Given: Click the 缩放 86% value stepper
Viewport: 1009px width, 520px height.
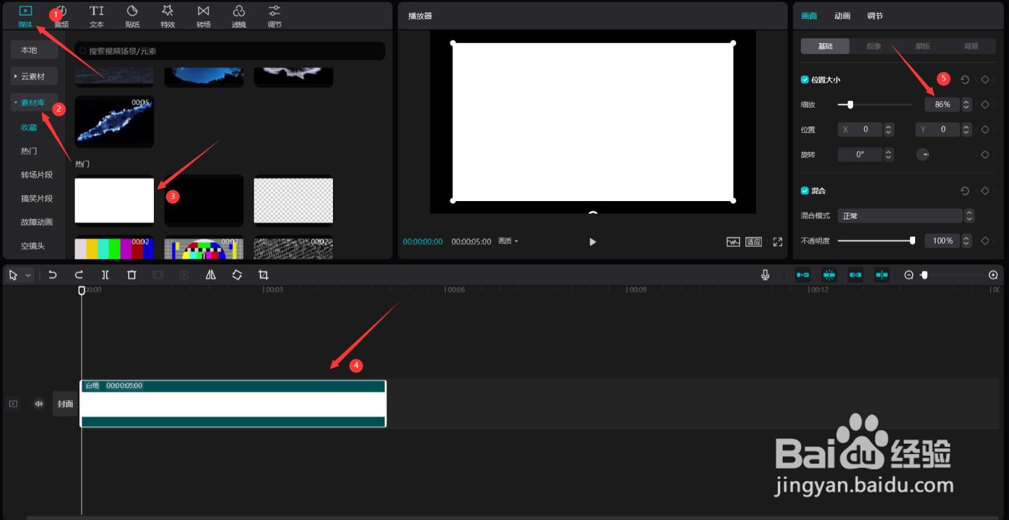Looking at the screenshot, I should pos(966,105).
